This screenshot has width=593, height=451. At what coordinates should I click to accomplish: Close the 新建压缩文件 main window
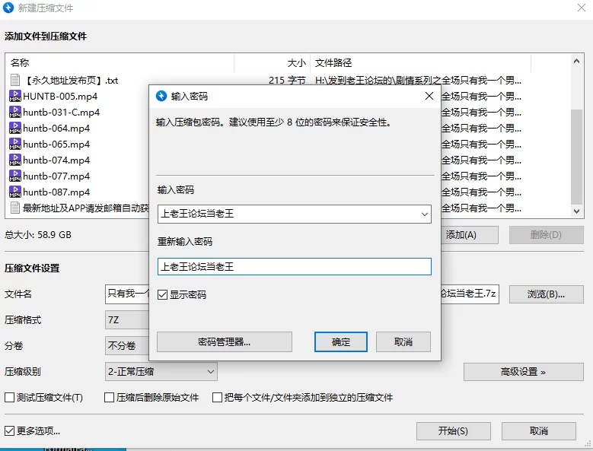(x=582, y=8)
